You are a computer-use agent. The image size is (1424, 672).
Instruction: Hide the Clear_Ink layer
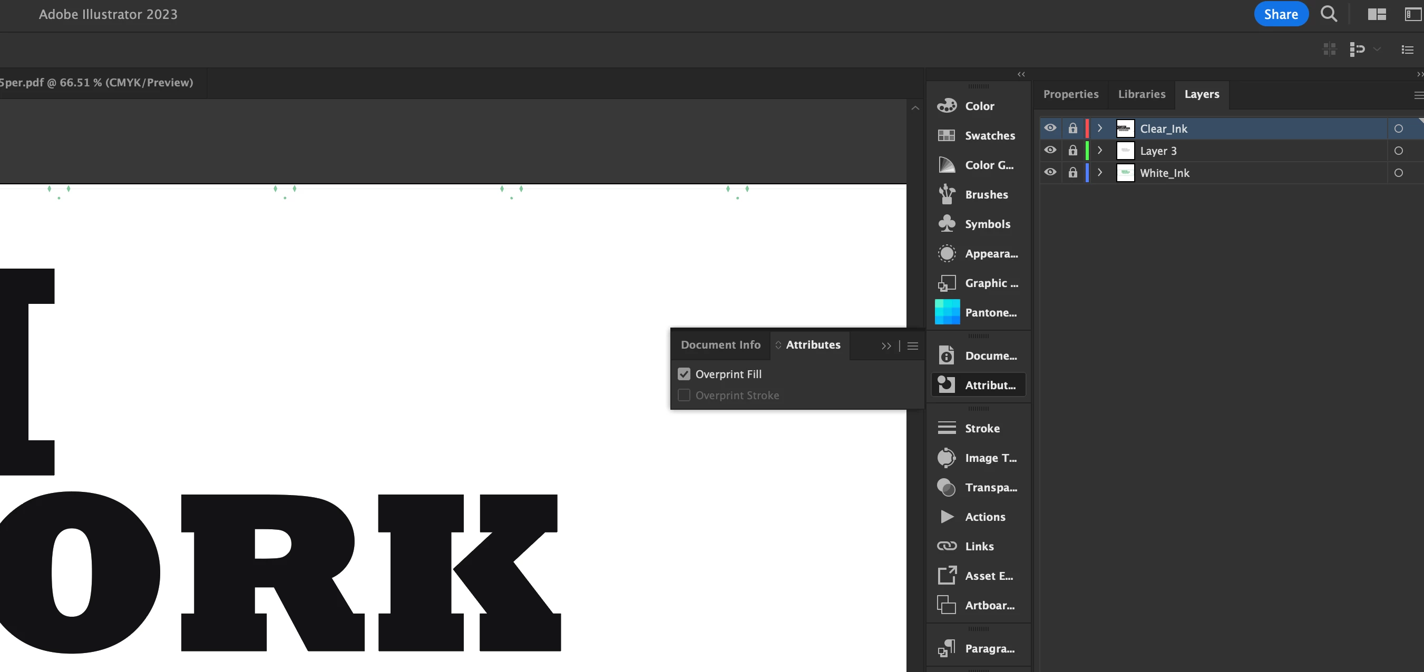point(1050,128)
